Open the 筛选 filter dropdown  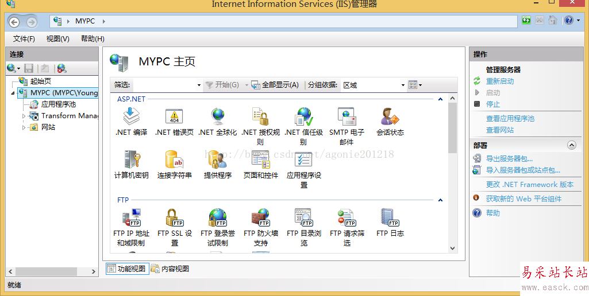tap(199, 85)
